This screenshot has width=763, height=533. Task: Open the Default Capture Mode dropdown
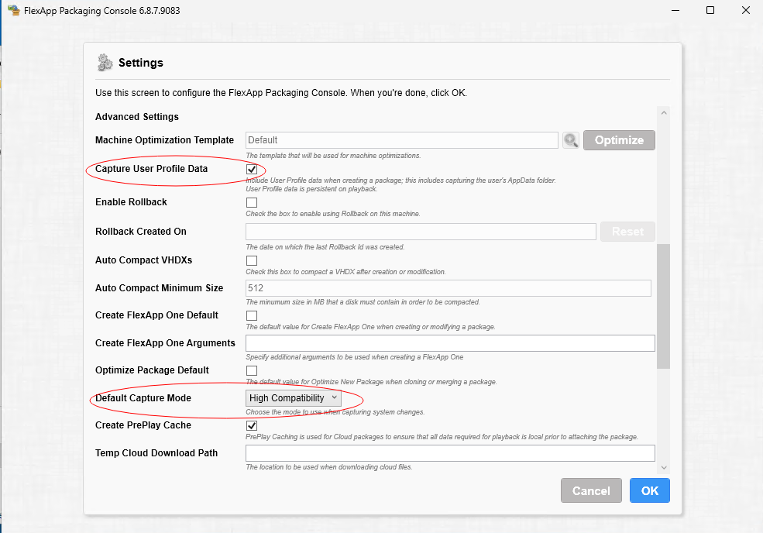[x=294, y=398]
